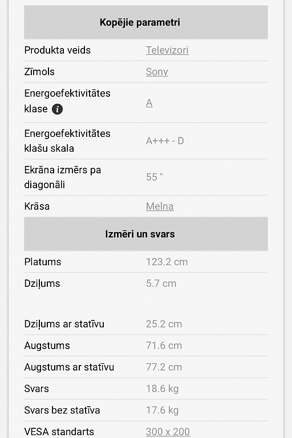Select the Kopējie parametri section header

pyautogui.click(x=146, y=22)
